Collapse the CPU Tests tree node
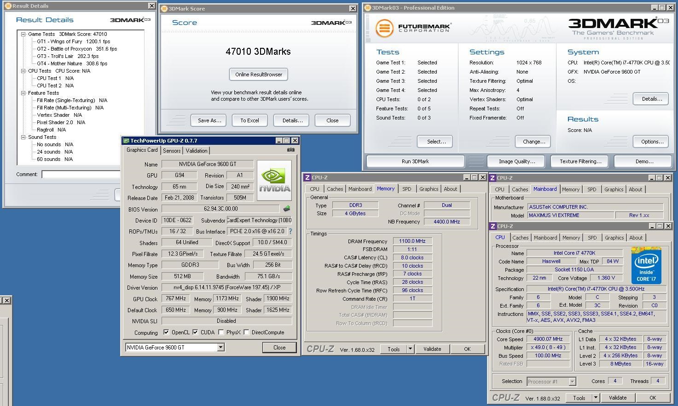Screen dimensions: 678x406 click(23, 71)
